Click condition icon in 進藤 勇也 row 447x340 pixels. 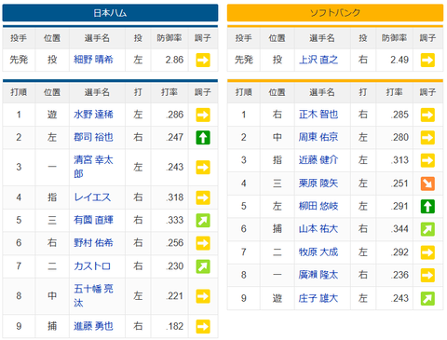coord(203,326)
